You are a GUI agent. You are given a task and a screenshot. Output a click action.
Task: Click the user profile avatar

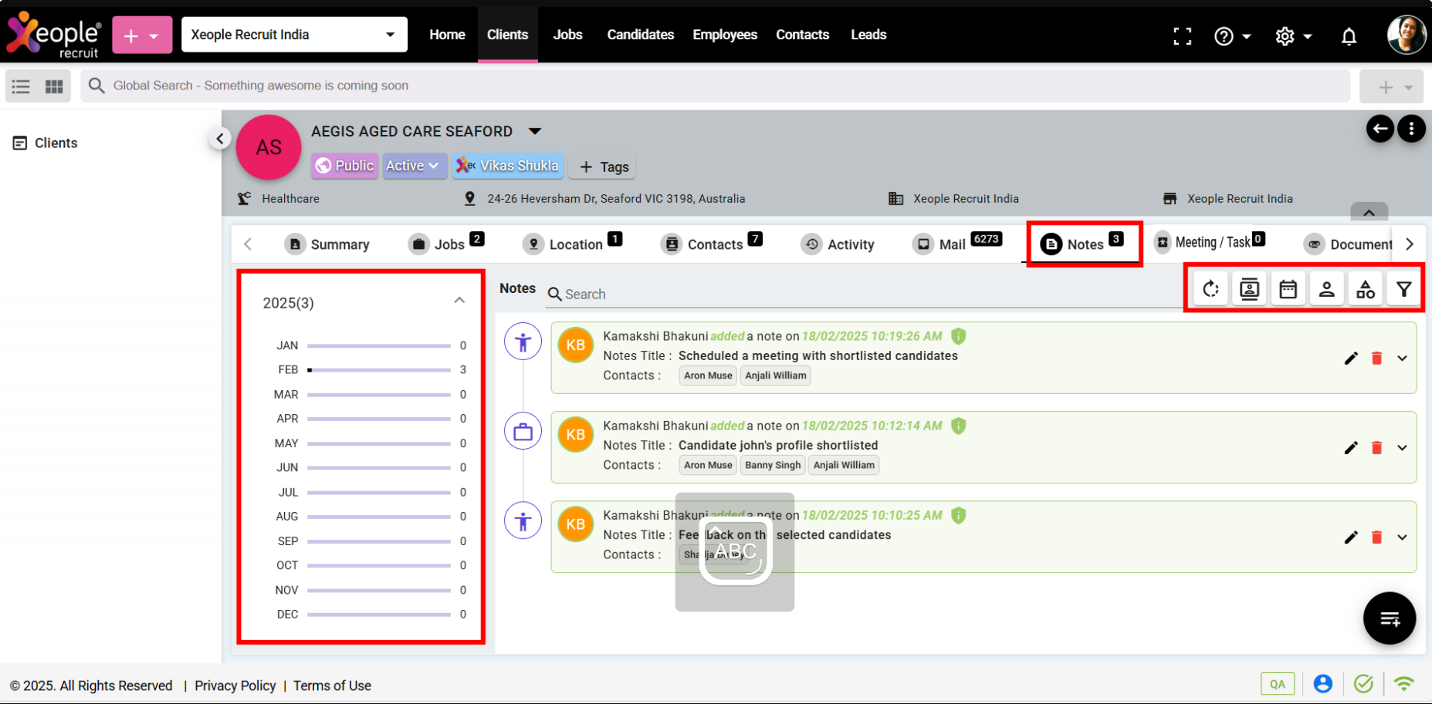1405,35
